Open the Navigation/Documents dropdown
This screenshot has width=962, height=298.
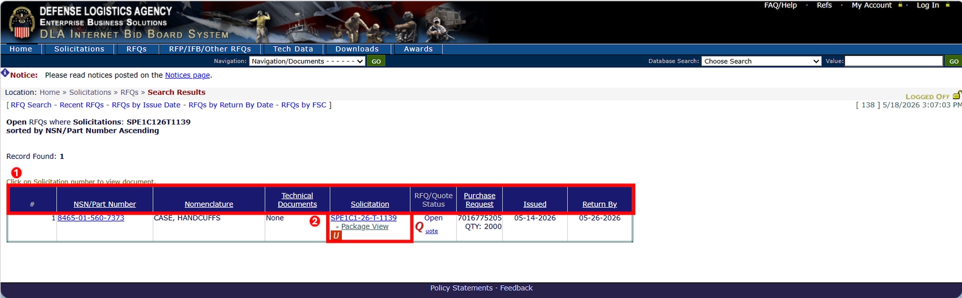[307, 61]
